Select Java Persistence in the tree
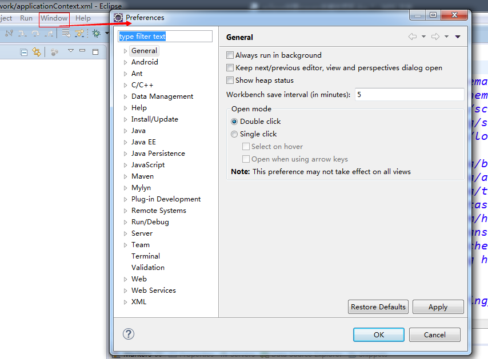This screenshot has height=359, width=488. click(158, 154)
